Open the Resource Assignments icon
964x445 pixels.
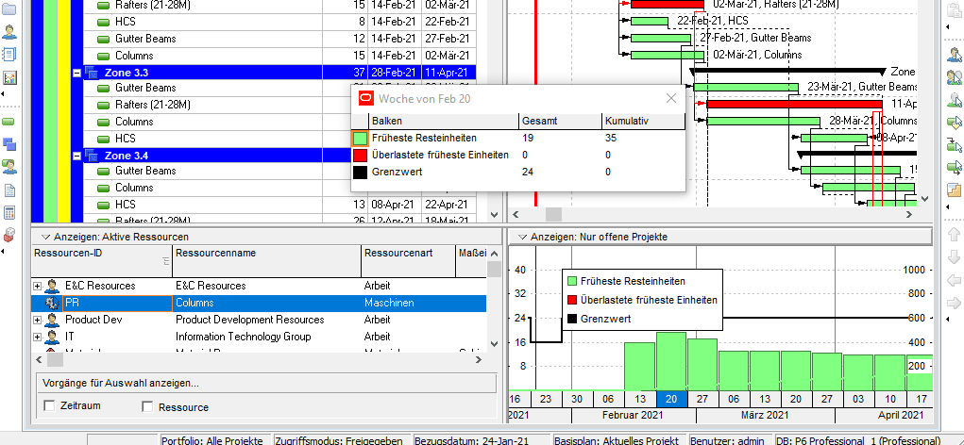pos(9,166)
